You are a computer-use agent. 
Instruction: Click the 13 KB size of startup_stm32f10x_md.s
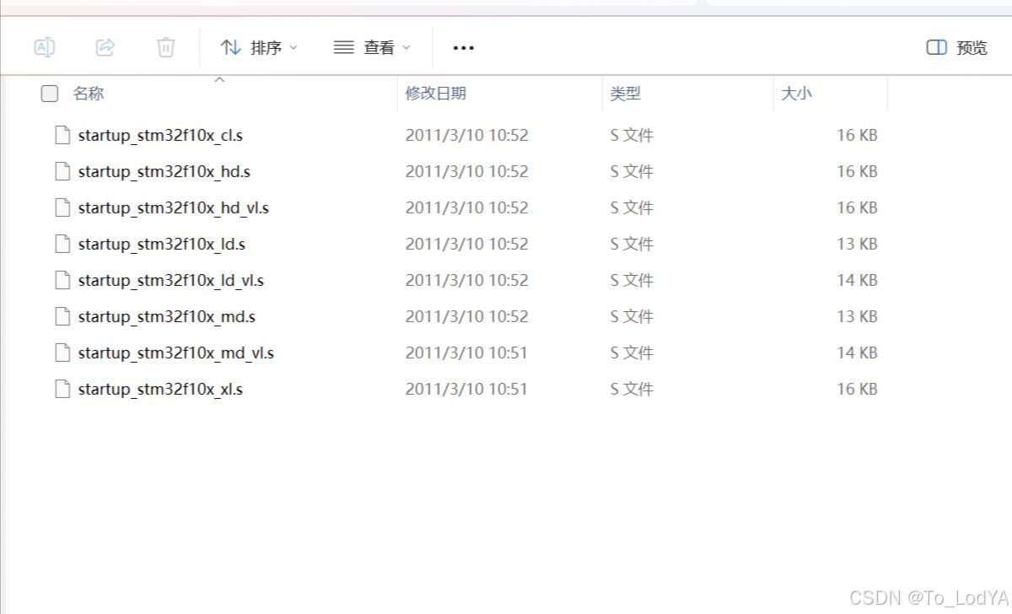[x=857, y=316]
